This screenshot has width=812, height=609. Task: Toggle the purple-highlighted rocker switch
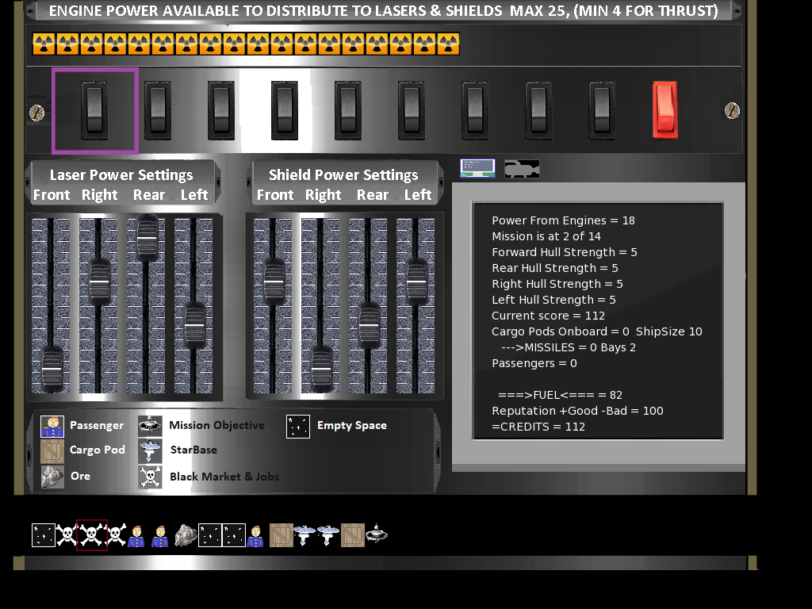coord(94,110)
